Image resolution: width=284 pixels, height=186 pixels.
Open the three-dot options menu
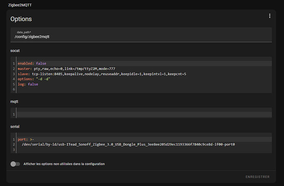tap(270, 16)
